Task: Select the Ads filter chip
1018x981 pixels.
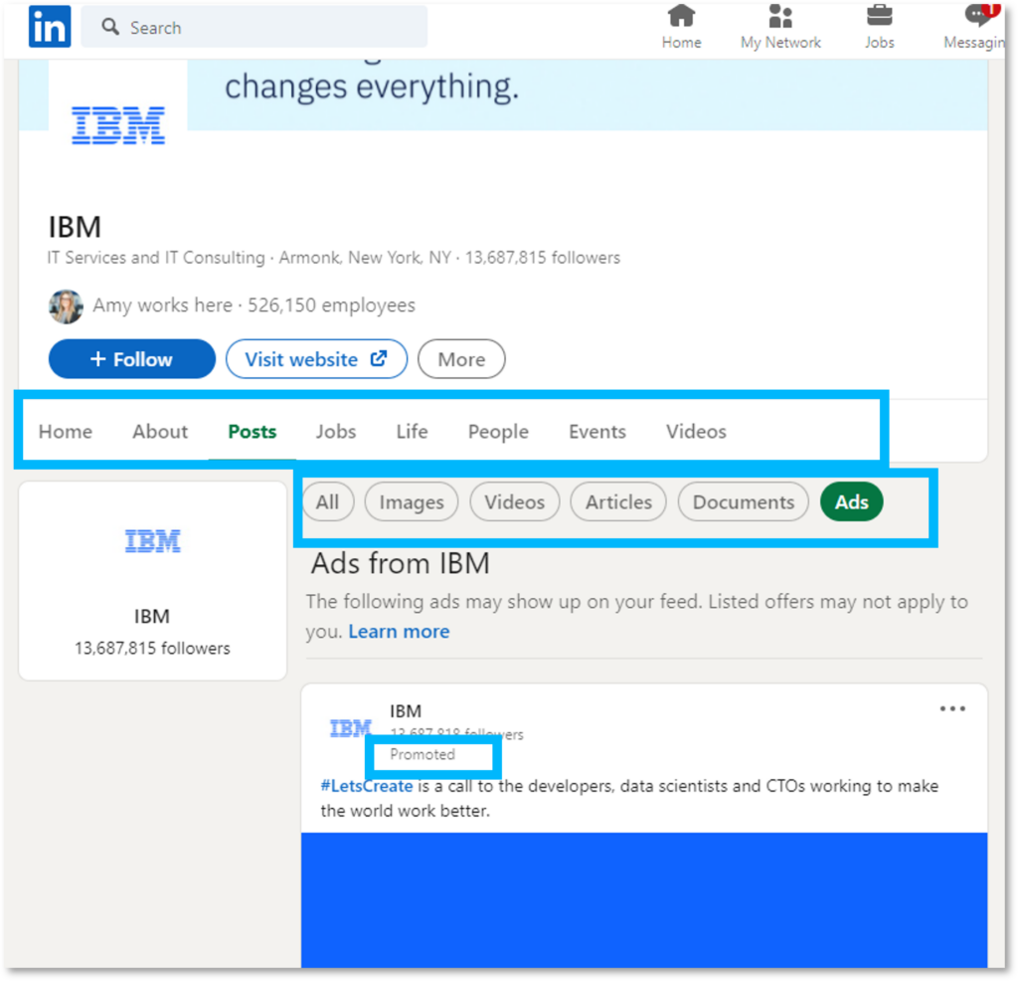Action: pos(852,502)
